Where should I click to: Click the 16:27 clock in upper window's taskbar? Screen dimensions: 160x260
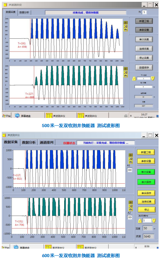pos(144,114)
